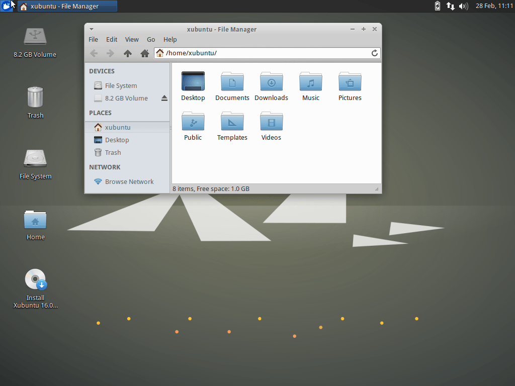
Task: Select the Trash icon on the desktop
Action: tap(35, 103)
